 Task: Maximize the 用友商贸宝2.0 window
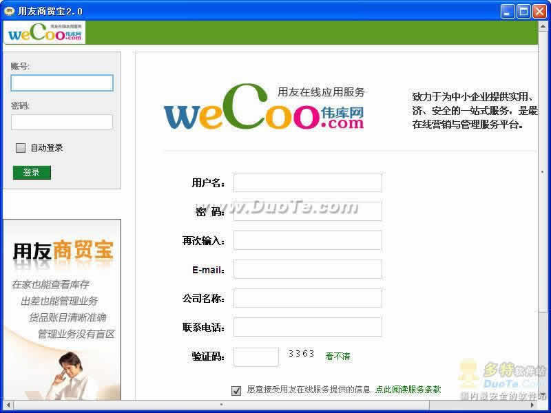pyautogui.click(x=523, y=12)
